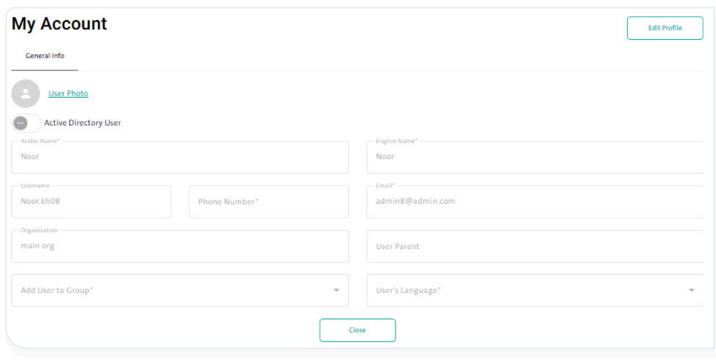The width and height of the screenshot is (716, 360).
Task: Focus the Email field
Action: click(x=535, y=202)
